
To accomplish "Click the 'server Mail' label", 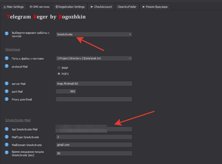I will point(18,84).
